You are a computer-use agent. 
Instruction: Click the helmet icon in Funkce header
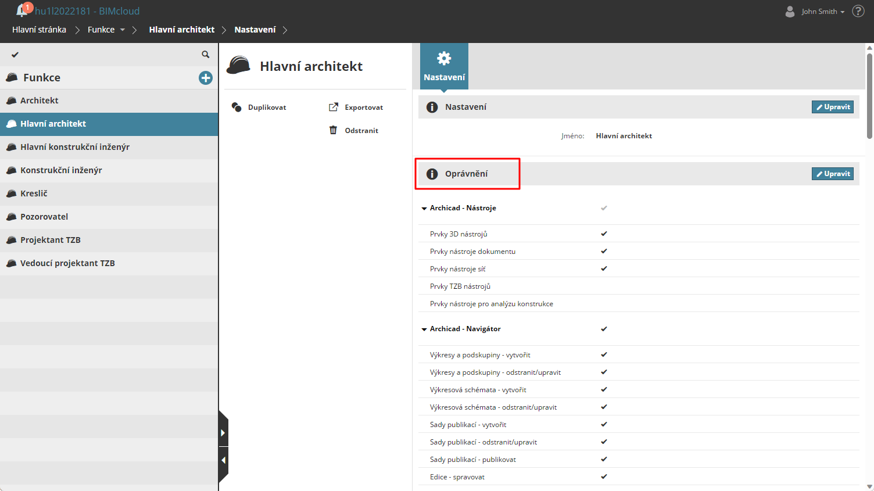[x=12, y=77]
